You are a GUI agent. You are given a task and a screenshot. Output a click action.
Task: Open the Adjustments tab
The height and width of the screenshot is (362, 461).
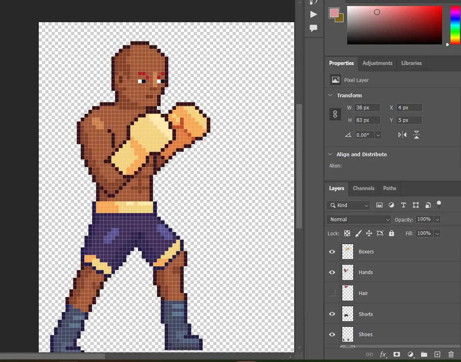pyautogui.click(x=377, y=63)
